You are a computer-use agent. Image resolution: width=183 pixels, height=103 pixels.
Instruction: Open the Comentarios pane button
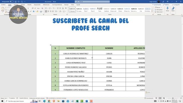(157, 5)
